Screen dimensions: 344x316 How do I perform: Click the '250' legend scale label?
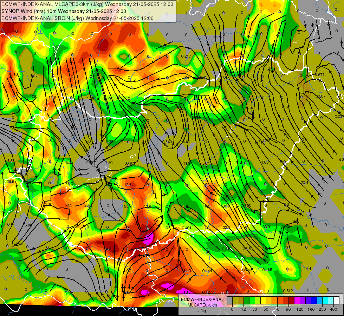322,309
